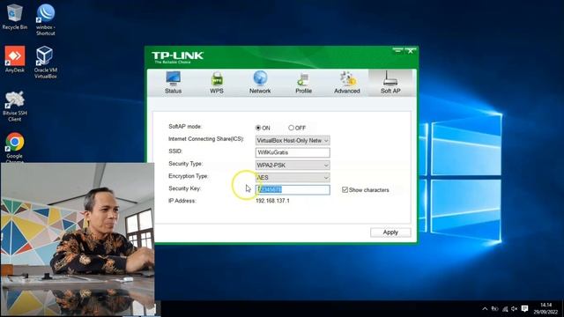
Task: Set SoftAP mode to OFF
Action: (x=291, y=128)
